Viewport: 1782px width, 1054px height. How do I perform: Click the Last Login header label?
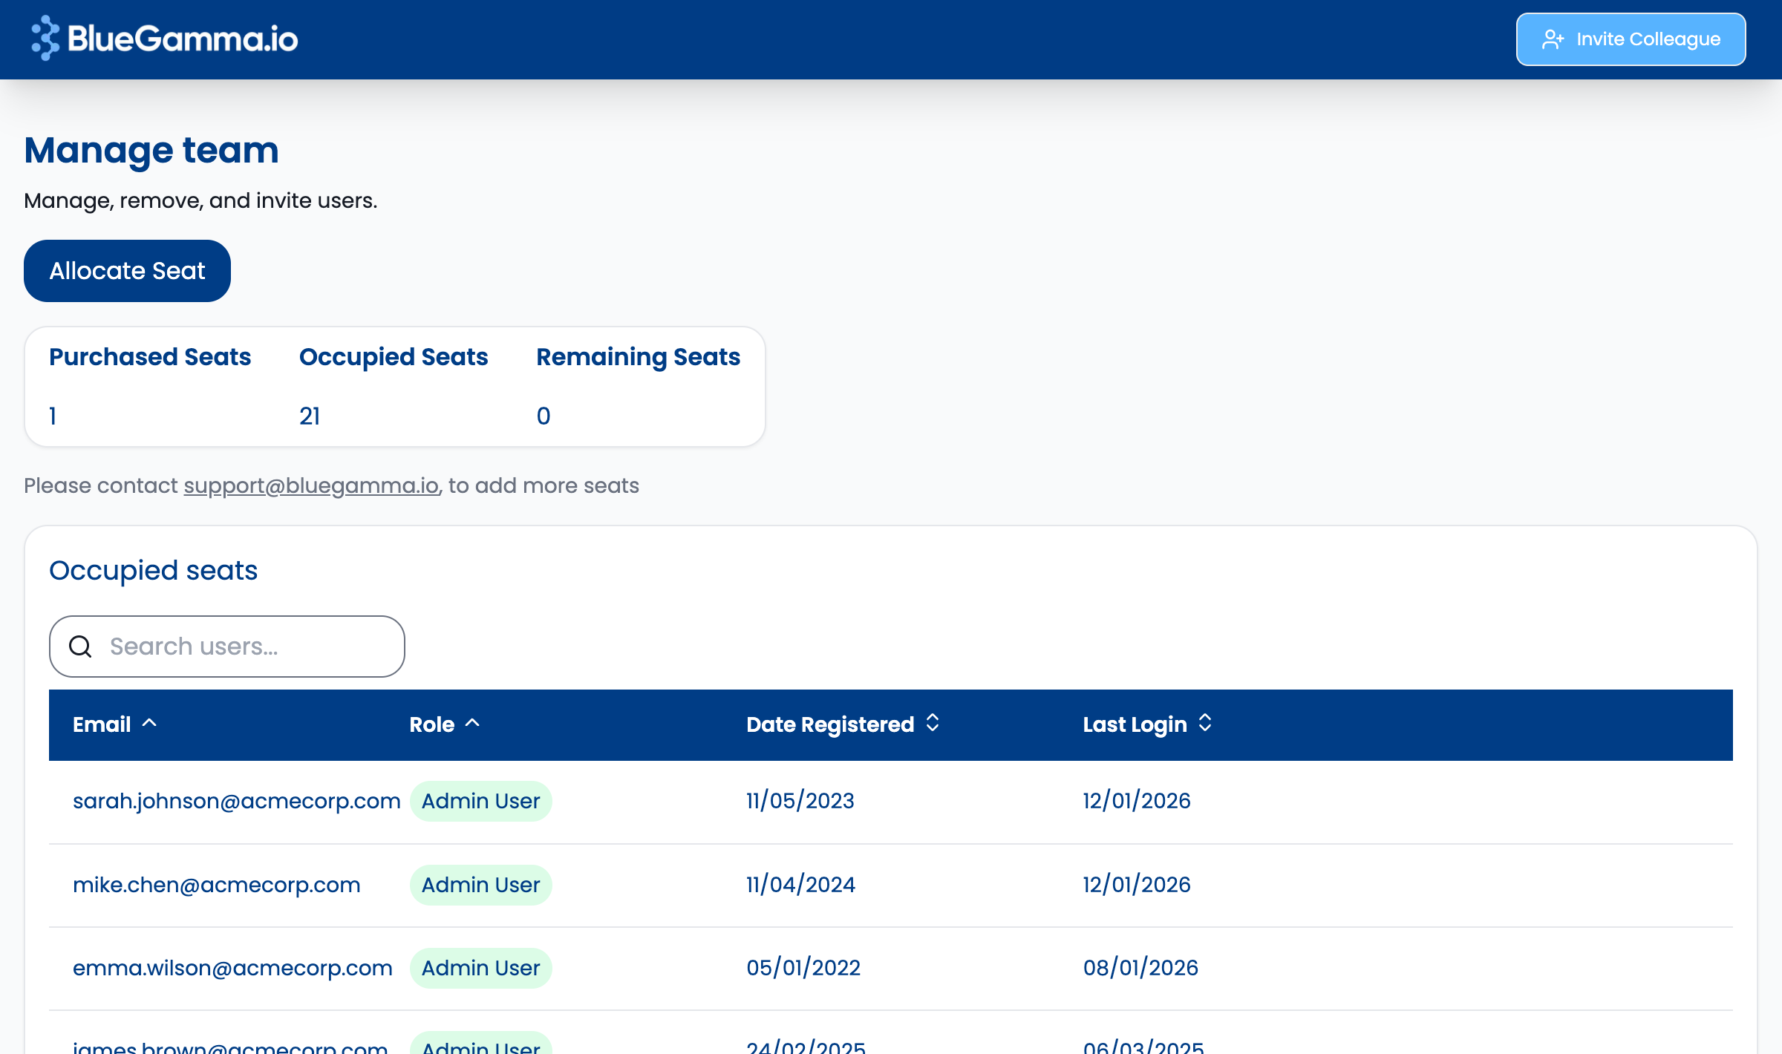coord(1135,724)
